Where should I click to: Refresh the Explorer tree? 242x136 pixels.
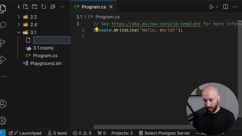coord(44,7)
